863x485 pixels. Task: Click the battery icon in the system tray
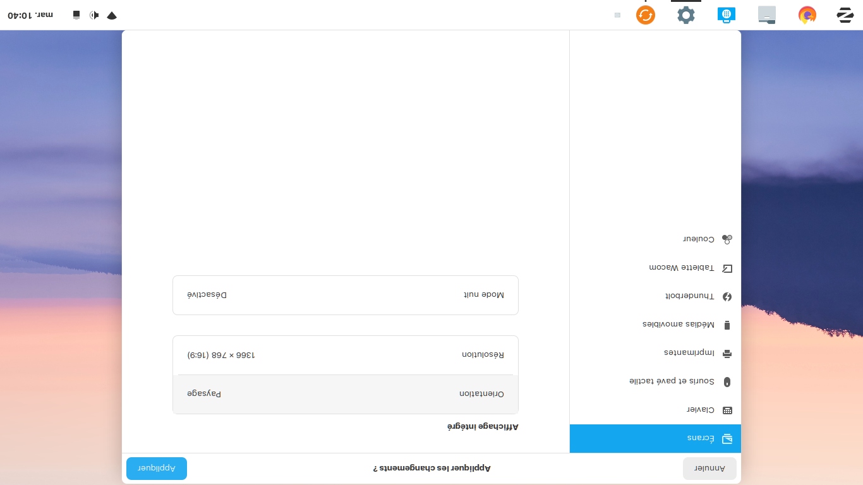click(x=76, y=15)
